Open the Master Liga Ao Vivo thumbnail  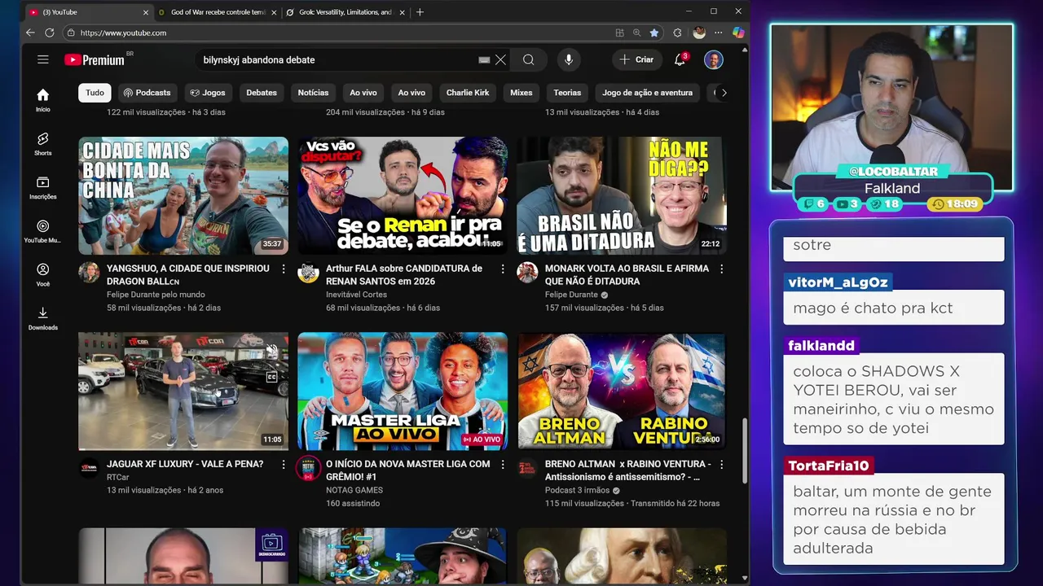pyautogui.click(x=403, y=391)
